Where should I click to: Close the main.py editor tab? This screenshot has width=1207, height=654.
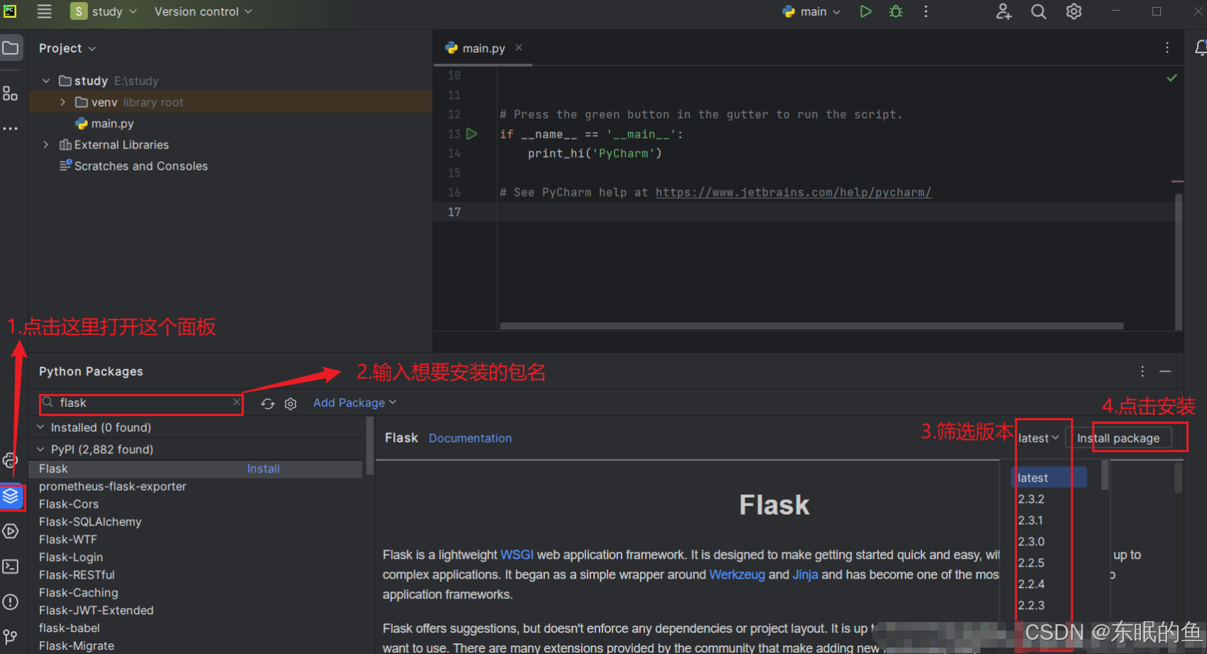point(519,48)
